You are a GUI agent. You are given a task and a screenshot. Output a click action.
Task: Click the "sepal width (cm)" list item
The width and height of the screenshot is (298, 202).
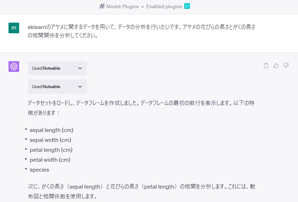tap(50, 140)
